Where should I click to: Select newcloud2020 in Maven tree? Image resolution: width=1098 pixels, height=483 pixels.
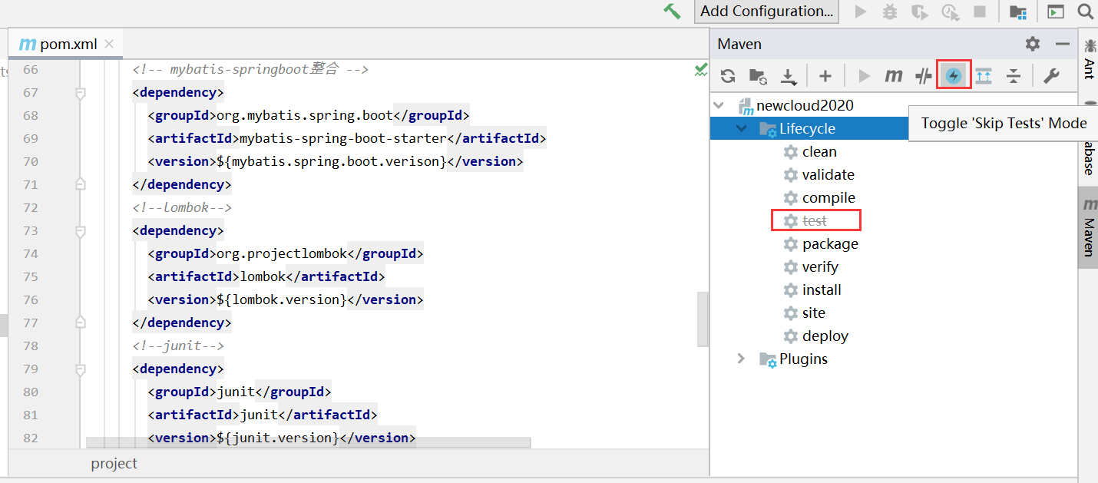805,105
